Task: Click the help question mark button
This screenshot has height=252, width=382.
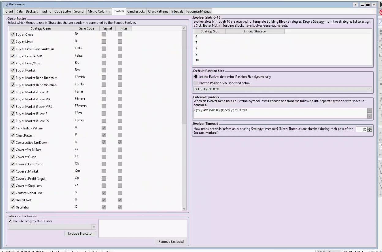Action: (356, 5)
